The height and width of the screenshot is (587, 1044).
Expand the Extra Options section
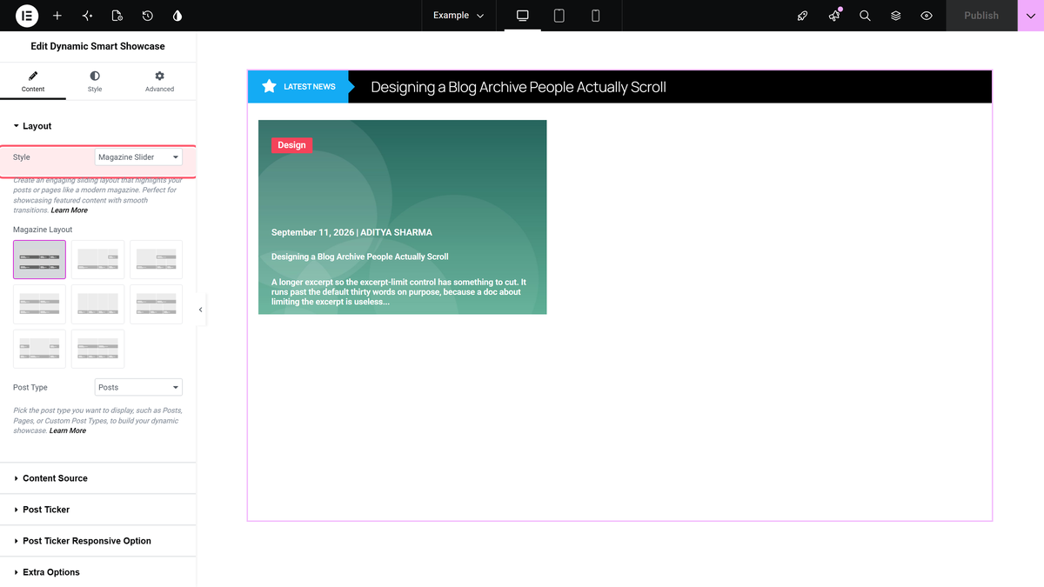[98, 572]
